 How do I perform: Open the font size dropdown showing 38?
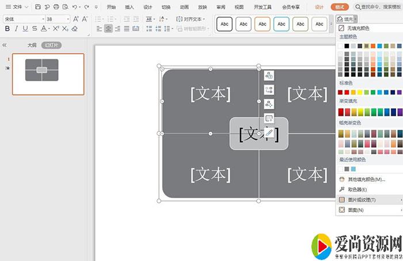click(58, 19)
